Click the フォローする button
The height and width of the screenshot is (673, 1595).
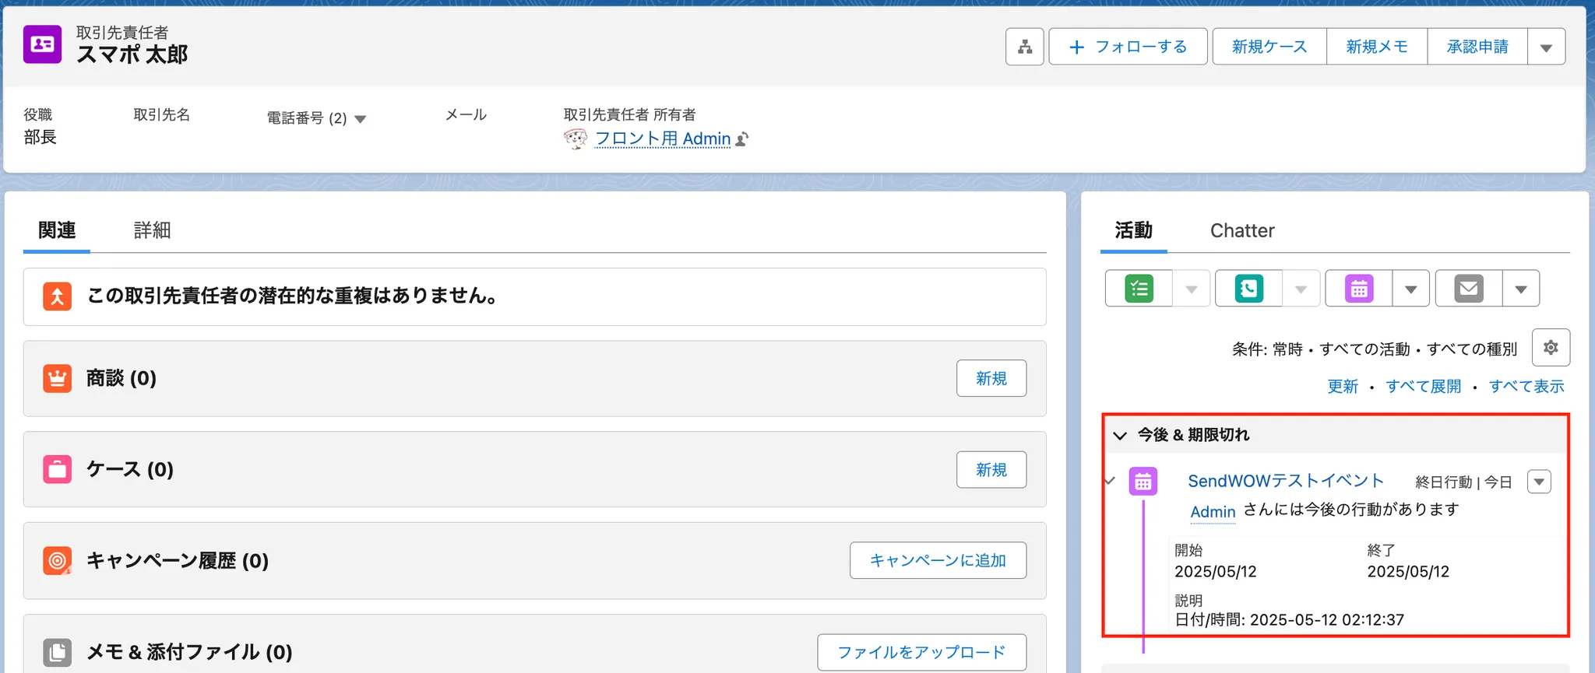(x=1128, y=47)
